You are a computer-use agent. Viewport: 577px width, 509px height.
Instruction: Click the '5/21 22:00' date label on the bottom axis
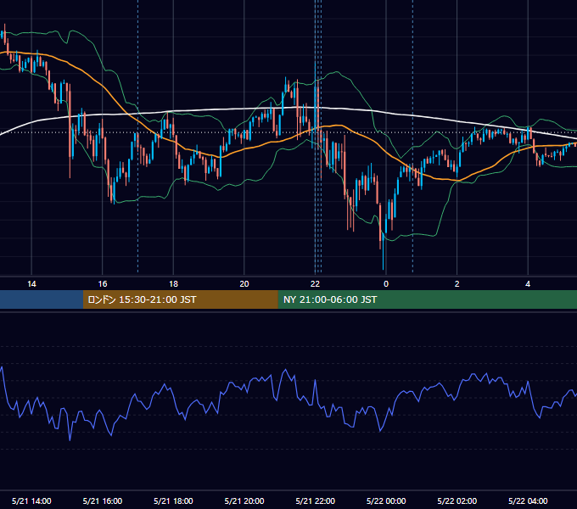point(316,501)
